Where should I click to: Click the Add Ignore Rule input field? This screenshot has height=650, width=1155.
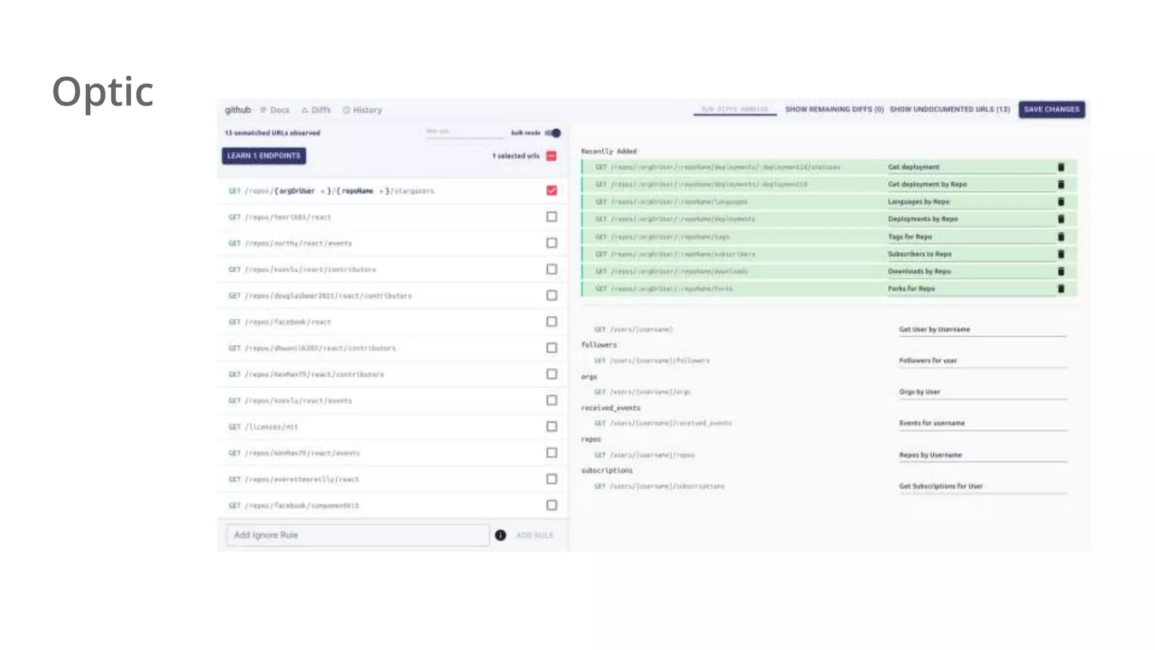[x=358, y=535]
